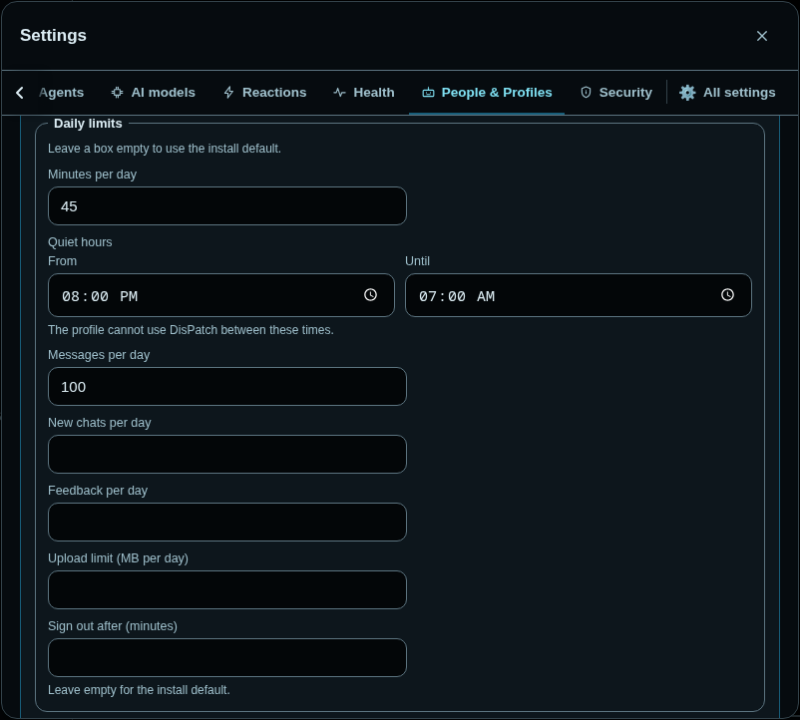Click the Quiet hours Until time field
Image resolution: width=800 pixels, height=720 pixels.
pyautogui.click(x=579, y=295)
